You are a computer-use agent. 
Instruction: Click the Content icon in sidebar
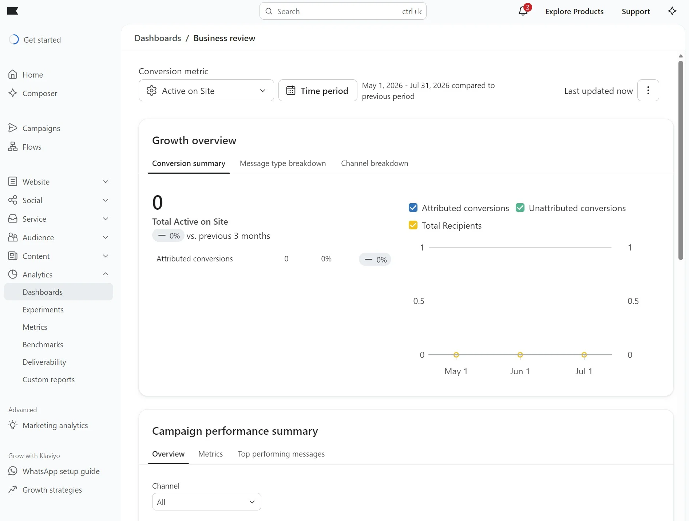[x=13, y=256]
